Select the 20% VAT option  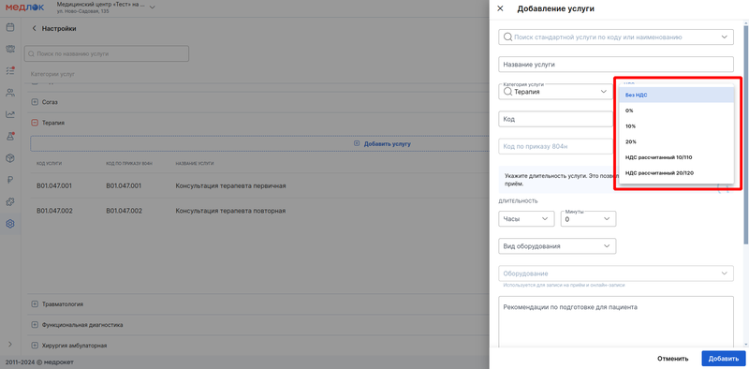click(x=676, y=141)
